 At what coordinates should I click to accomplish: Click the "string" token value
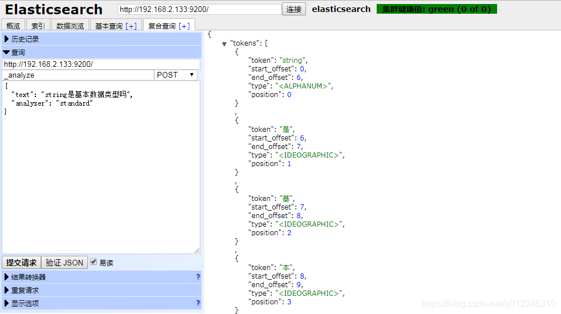(x=292, y=60)
